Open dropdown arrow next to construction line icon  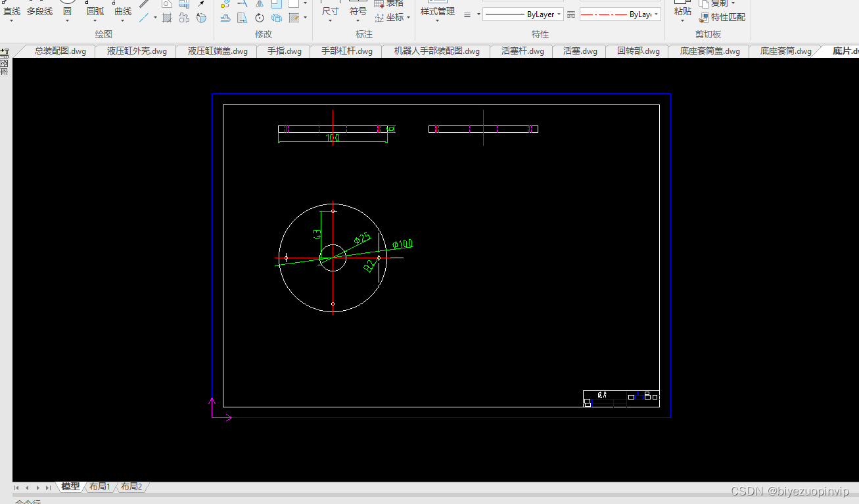tap(155, 18)
